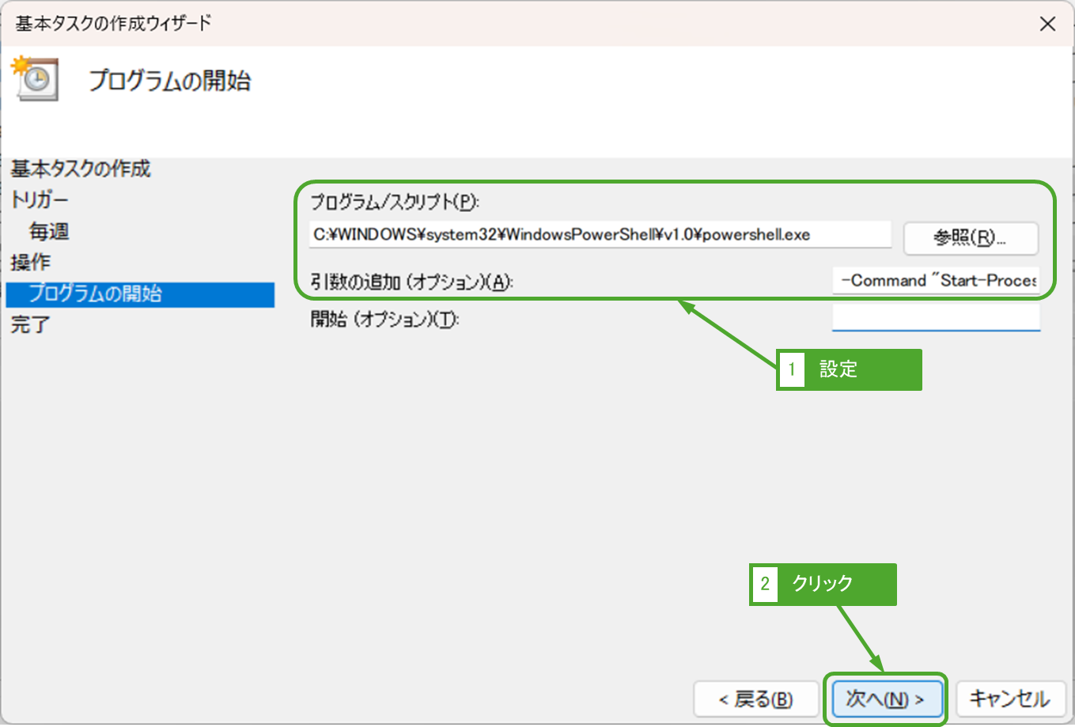Jump to the 完了 step in sidebar
Viewport: 1075px width, 727px height.
click(30, 324)
